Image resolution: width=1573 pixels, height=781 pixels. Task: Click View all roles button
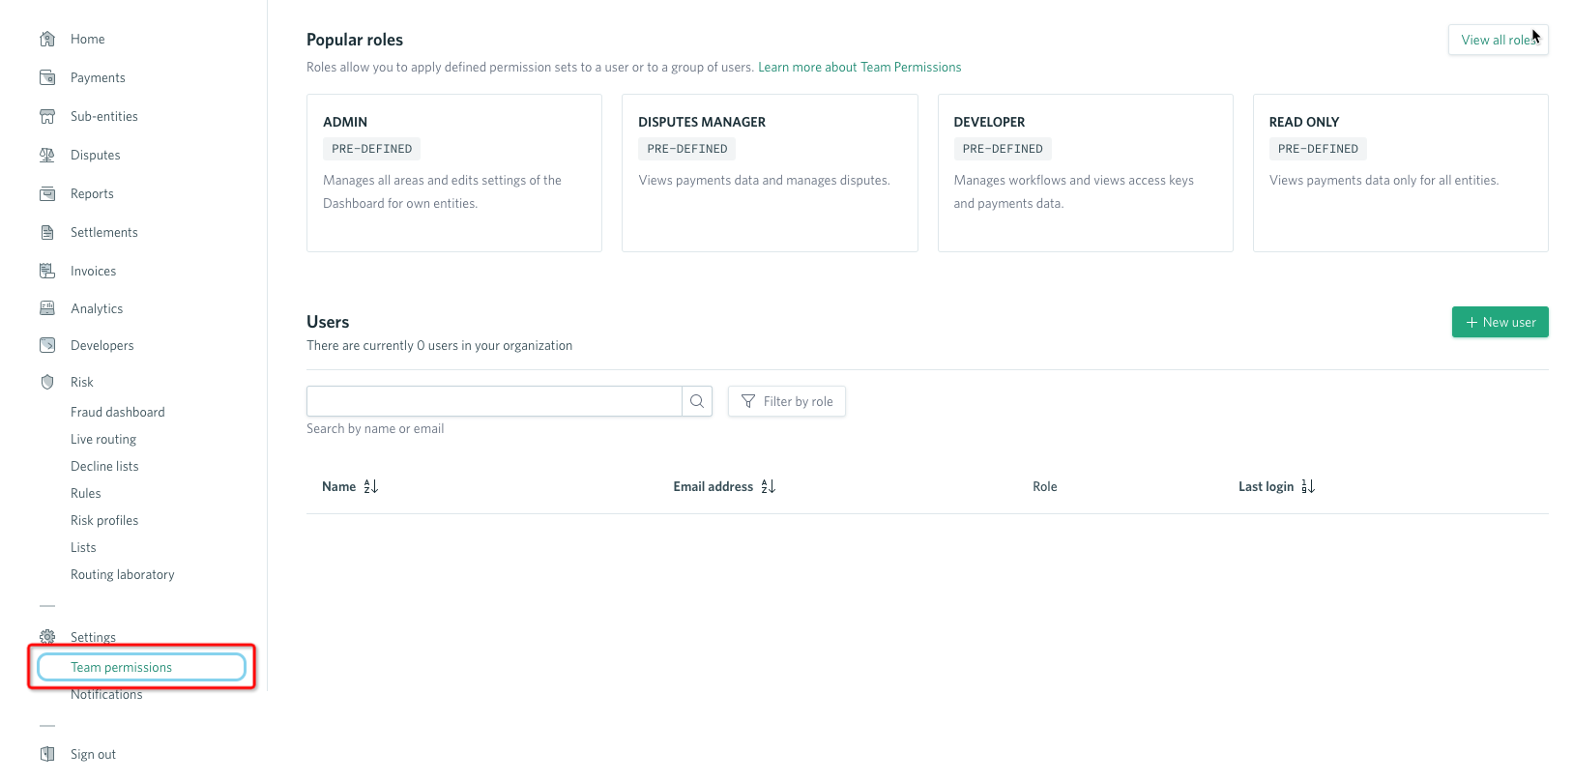tap(1498, 40)
